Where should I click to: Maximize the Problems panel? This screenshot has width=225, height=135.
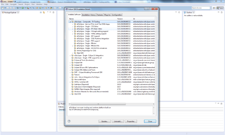(x=222, y=104)
